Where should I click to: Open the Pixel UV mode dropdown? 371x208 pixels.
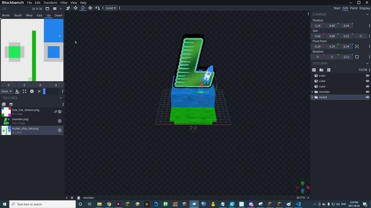tap(6, 91)
